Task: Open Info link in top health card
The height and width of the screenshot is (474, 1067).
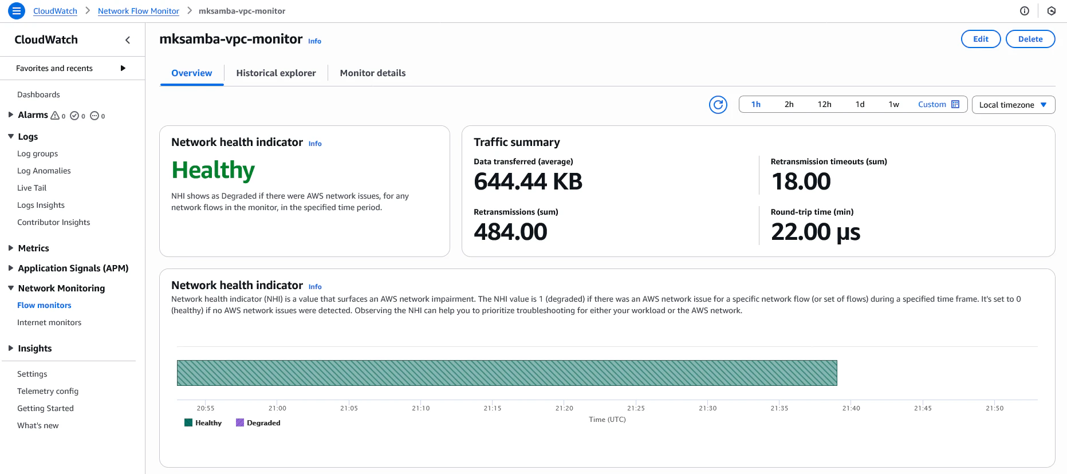Action: click(315, 144)
